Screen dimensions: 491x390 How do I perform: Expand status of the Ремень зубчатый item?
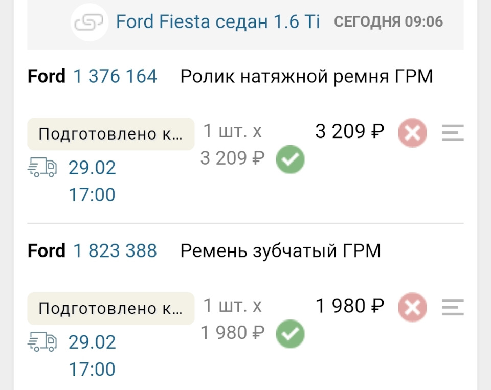point(110,308)
